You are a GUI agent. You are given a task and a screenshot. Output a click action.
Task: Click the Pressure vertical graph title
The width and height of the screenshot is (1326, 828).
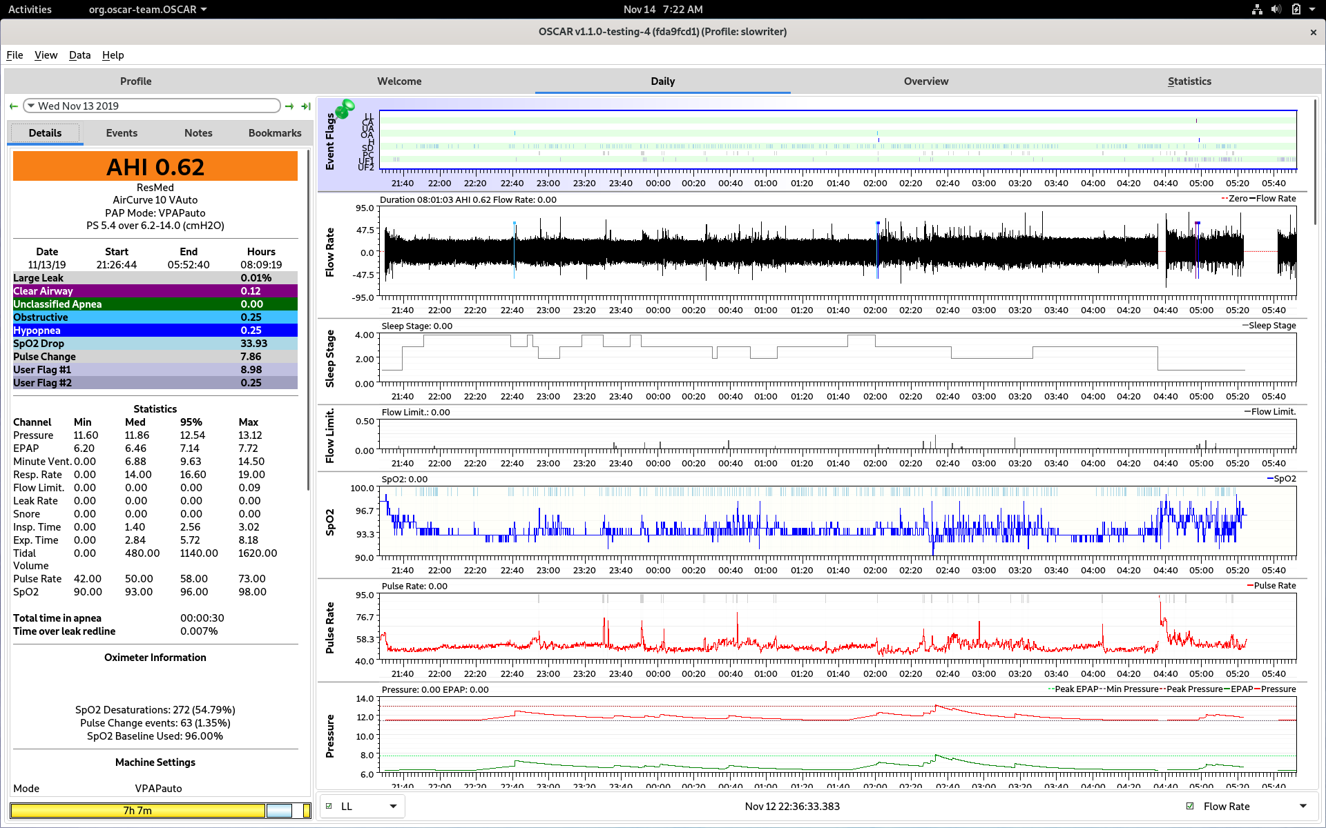[x=330, y=736]
